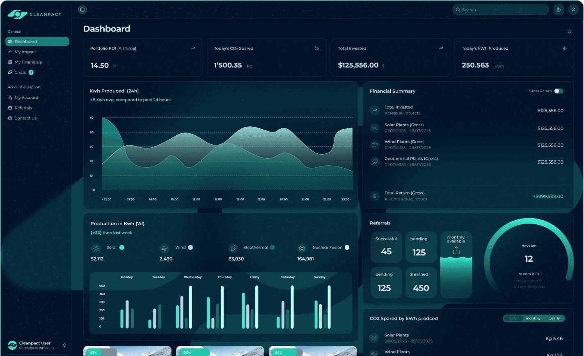The image size is (584, 356).
Task: Select the yearly CO2 period option
Action: [554, 318]
